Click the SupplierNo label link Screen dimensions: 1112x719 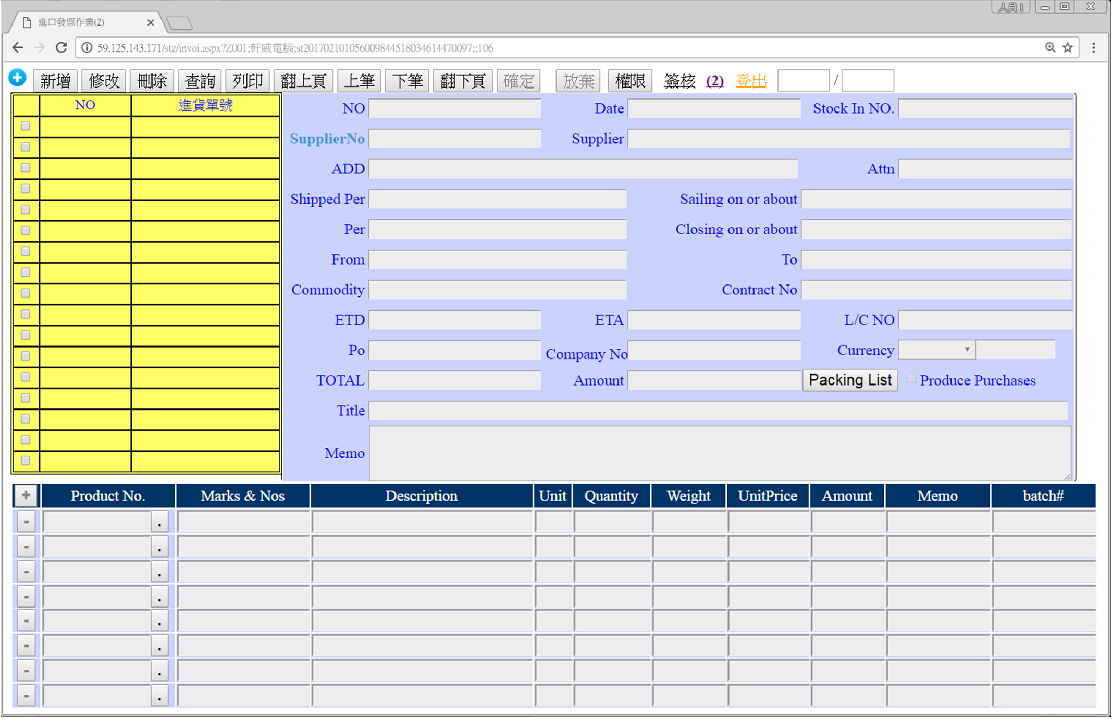pyautogui.click(x=327, y=139)
